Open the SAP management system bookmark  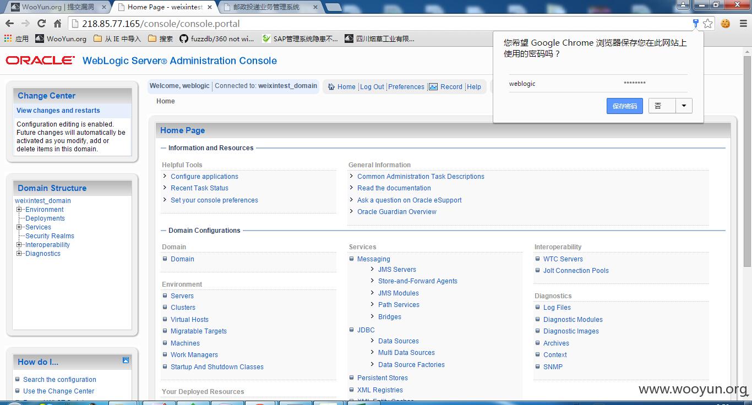[300, 39]
